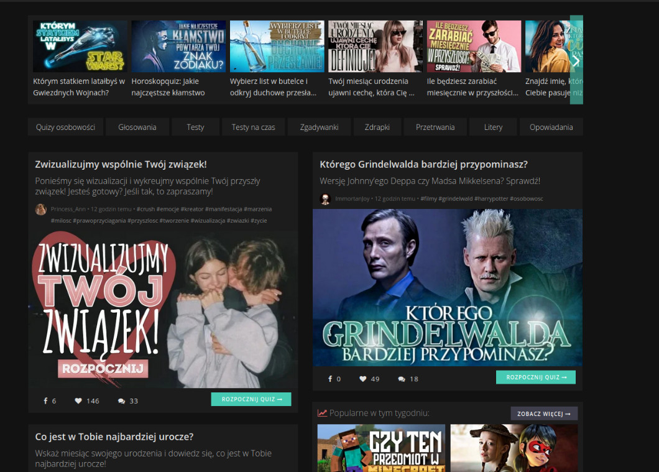This screenshot has width=659, height=472.
Task: Click heart icon on Grindelwald quiz
Action: tap(362, 379)
